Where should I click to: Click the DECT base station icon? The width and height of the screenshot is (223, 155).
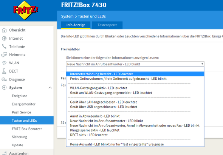point(4,71)
